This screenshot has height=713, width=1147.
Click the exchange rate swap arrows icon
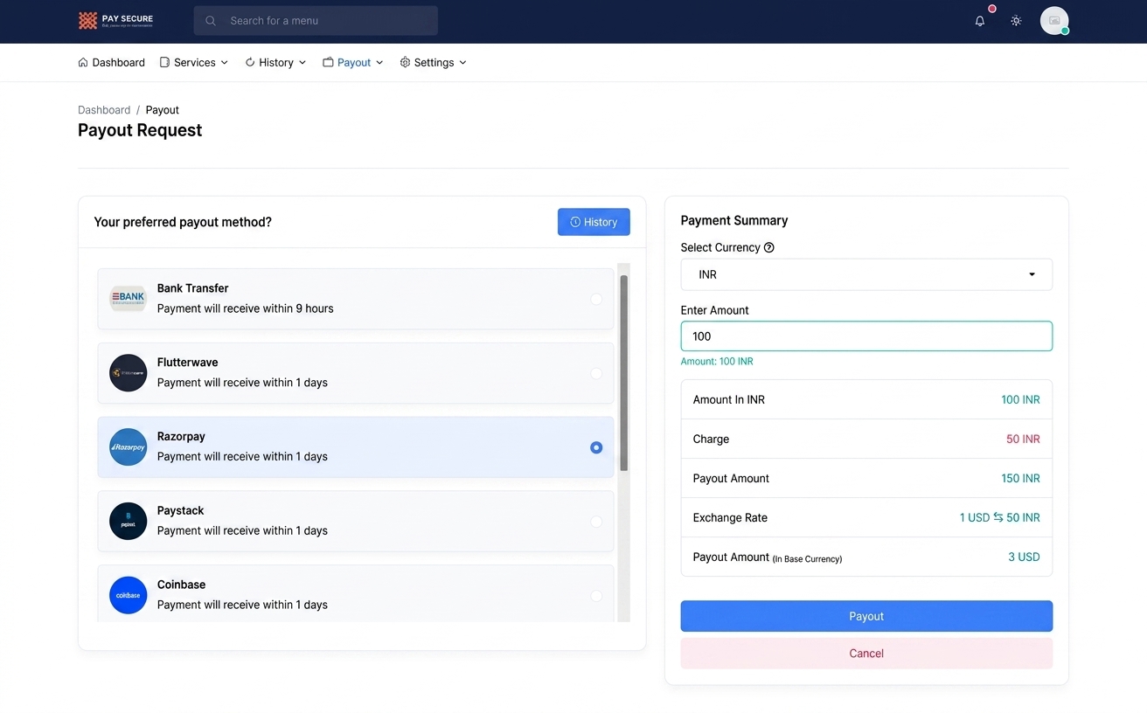pyautogui.click(x=998, y=517)
